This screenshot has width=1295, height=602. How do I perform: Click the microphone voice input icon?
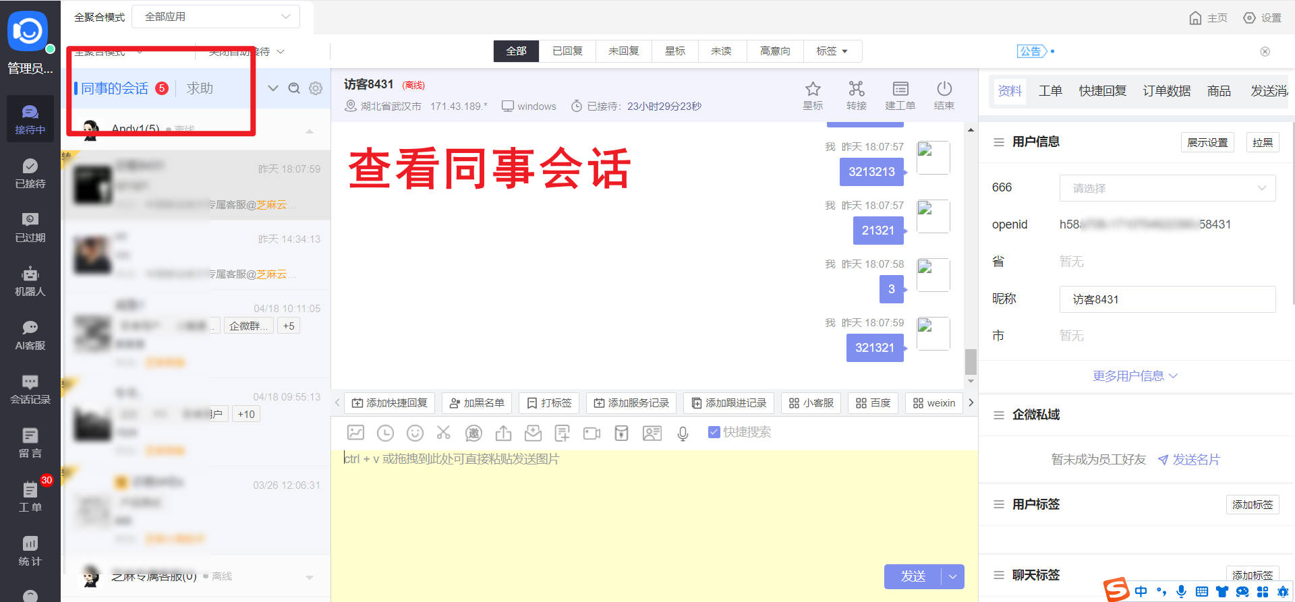click(x=683, y=433)
